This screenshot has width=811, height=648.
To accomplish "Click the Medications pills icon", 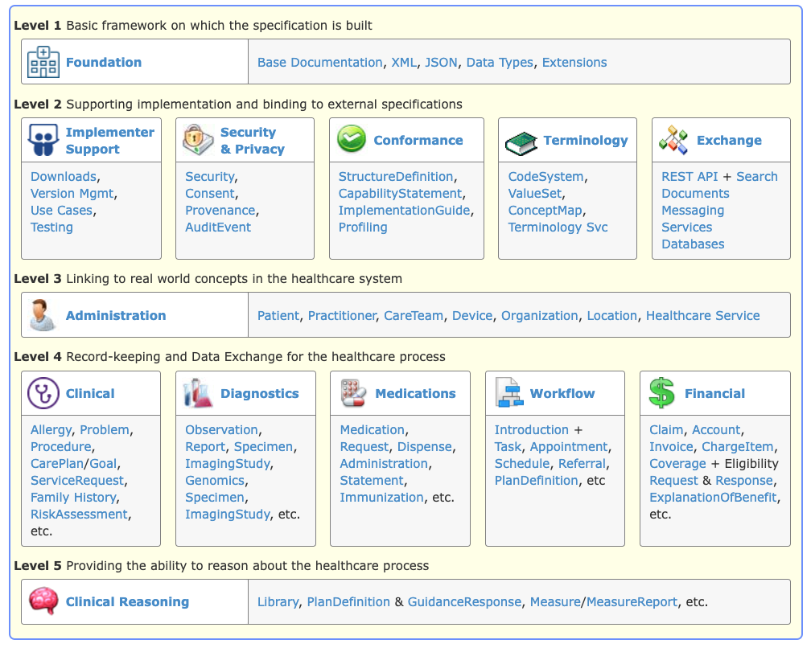I will click(353, 393).
